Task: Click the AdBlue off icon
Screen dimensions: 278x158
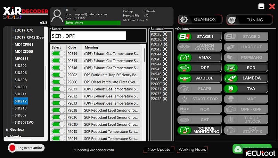Action: click(x=185, y=78)
